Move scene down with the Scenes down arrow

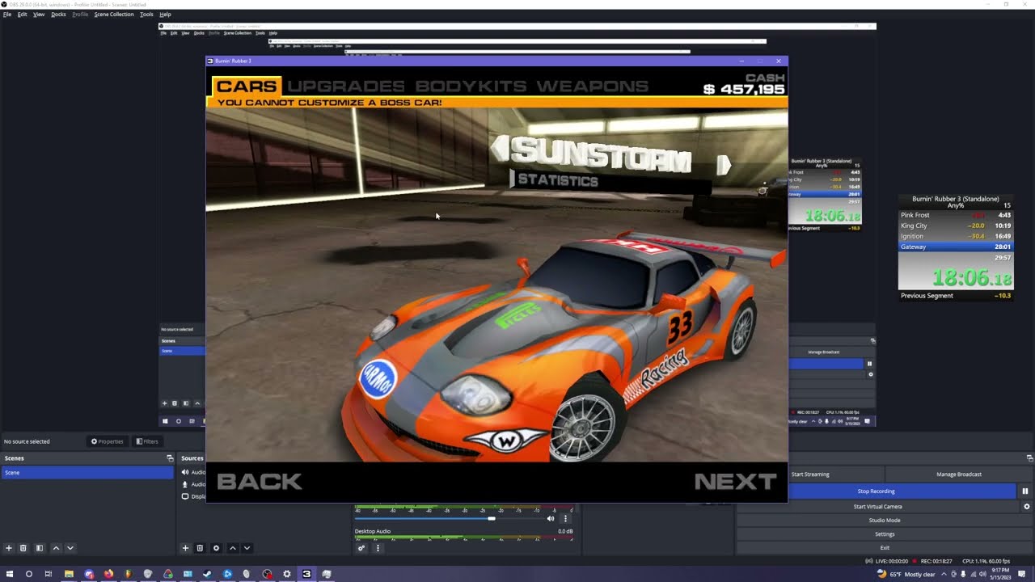(70, 548)
